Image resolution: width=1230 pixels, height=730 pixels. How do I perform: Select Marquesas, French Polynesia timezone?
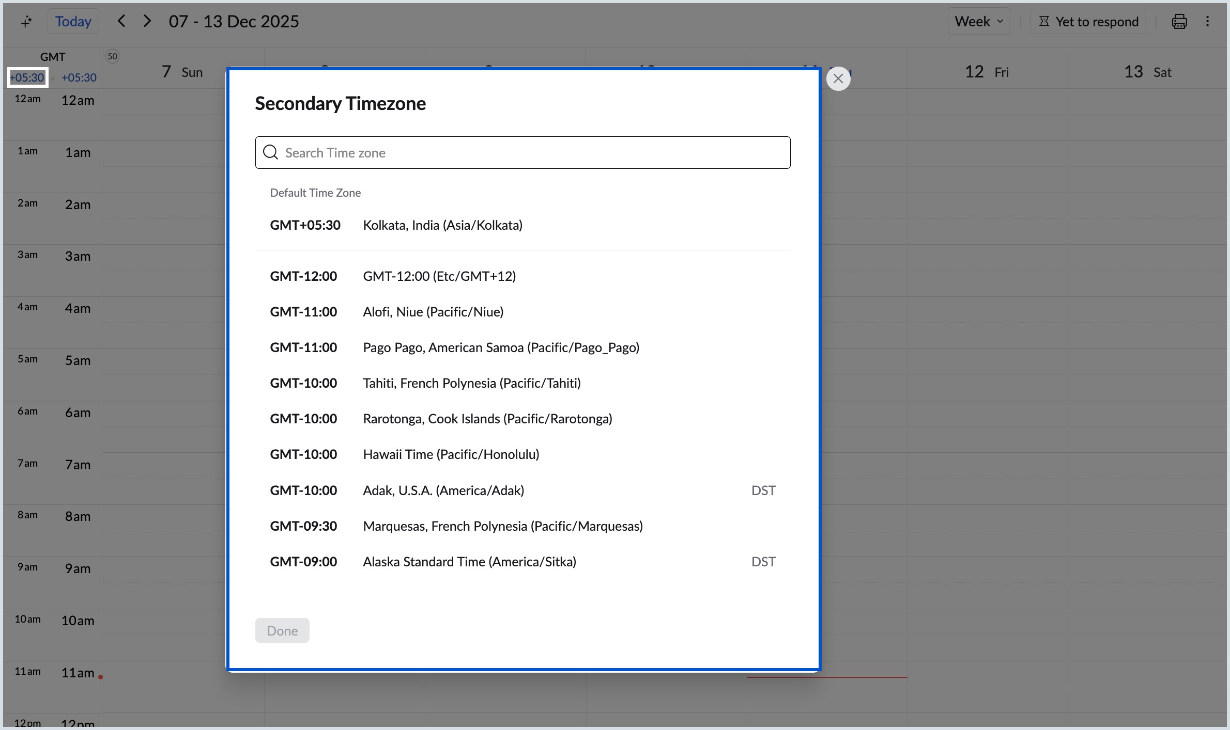pyautogui.click(x=502, y=526)
